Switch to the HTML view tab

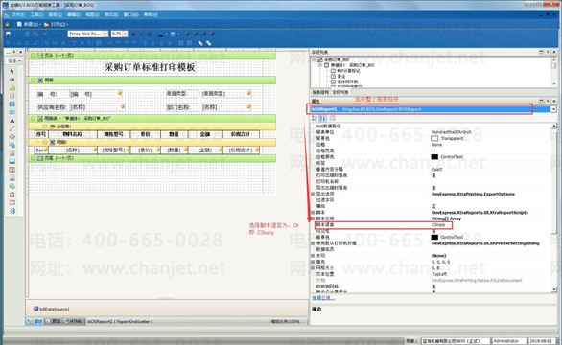click(73, 321)
